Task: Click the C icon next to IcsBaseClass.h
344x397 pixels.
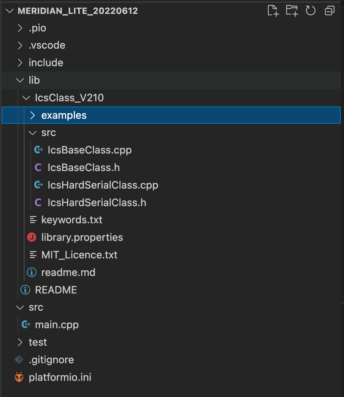Action: [x=38, y=167]
